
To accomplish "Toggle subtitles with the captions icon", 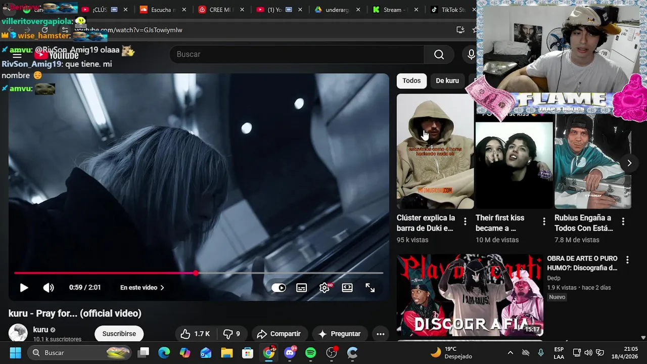I will pyautogui.click(x=301, y=288).
